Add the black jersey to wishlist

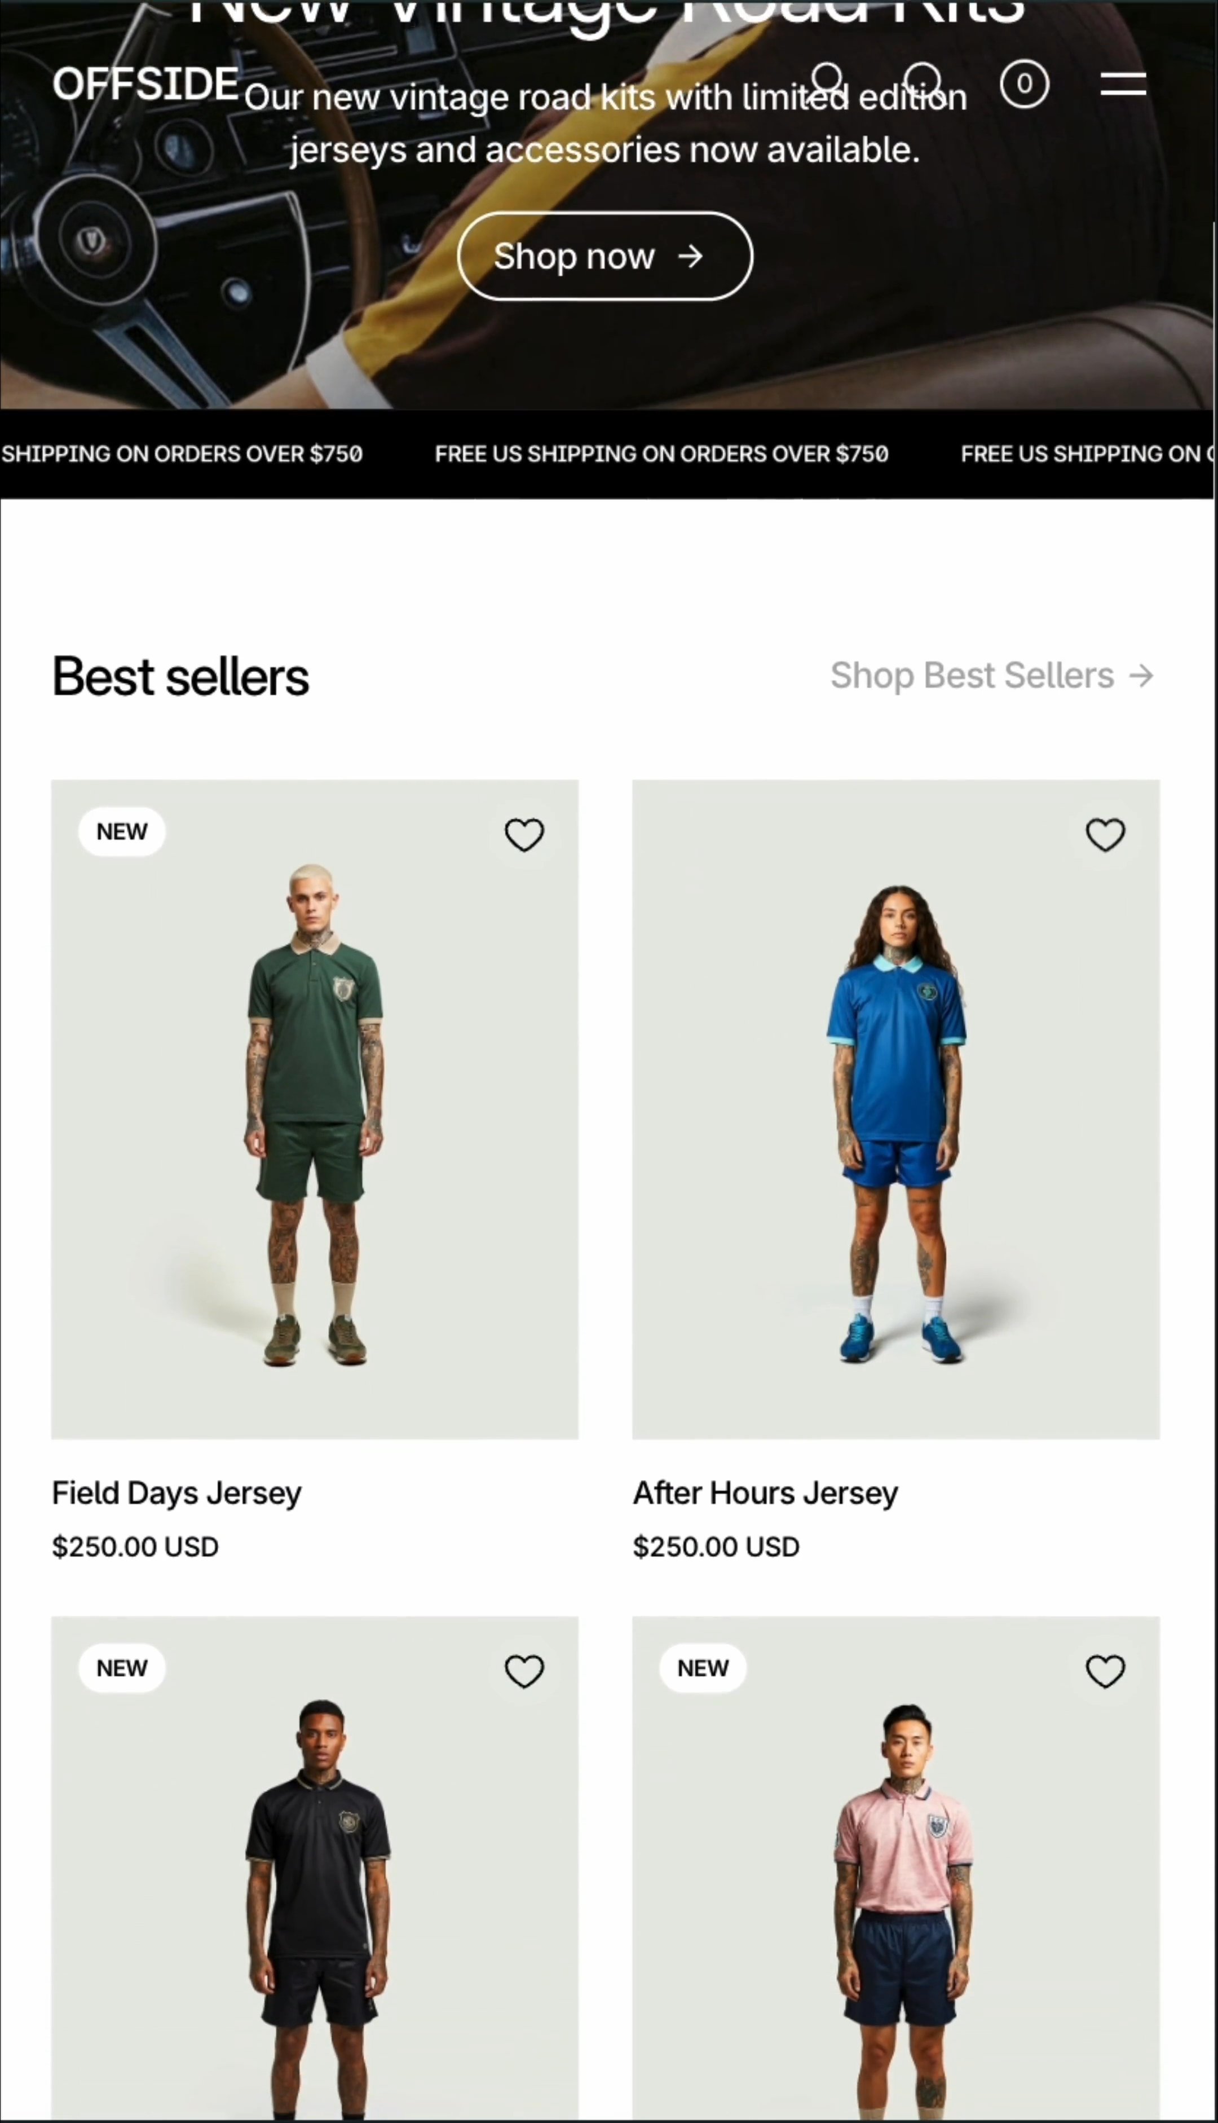[524, 1671]
